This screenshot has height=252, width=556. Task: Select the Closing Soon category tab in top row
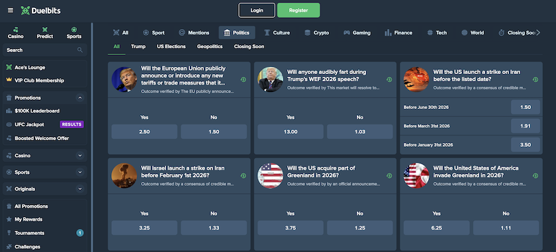tap(517, 32)
